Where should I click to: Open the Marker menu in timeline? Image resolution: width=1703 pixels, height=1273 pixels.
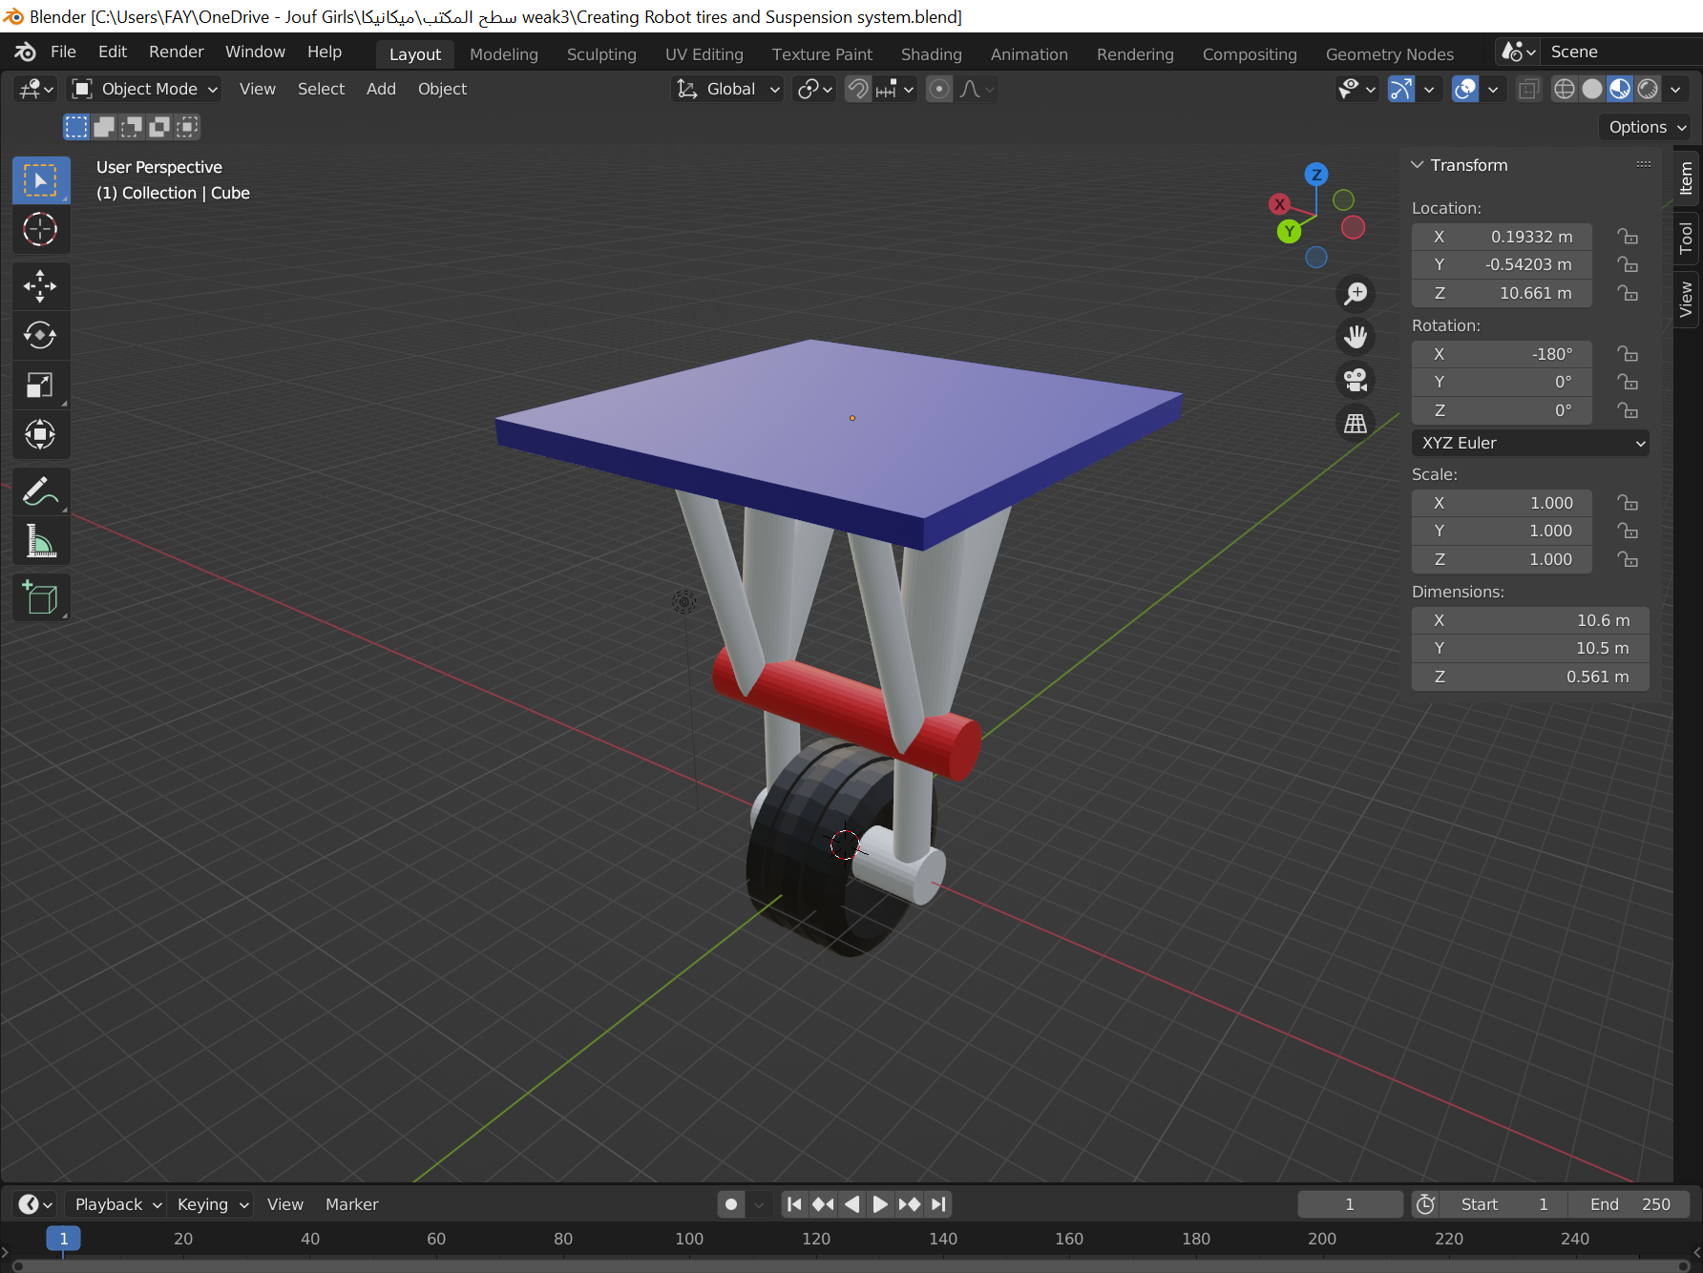click(x=352, y=1204)
